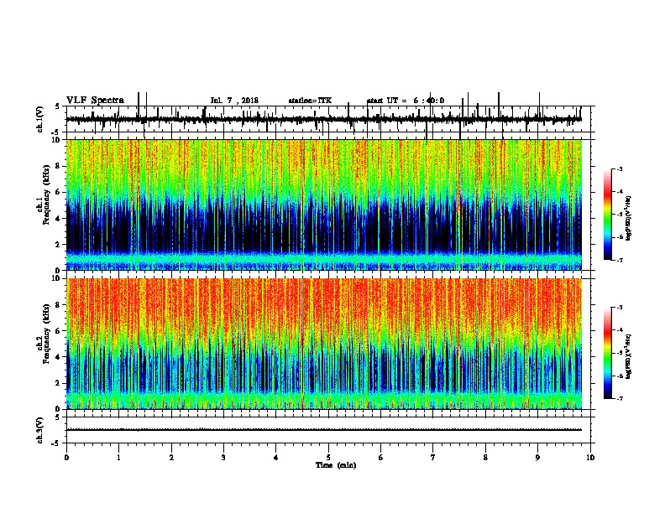Screen dimensions: 665x513
Task: Click time-axis tick label "6"
Action: (380, 458)
